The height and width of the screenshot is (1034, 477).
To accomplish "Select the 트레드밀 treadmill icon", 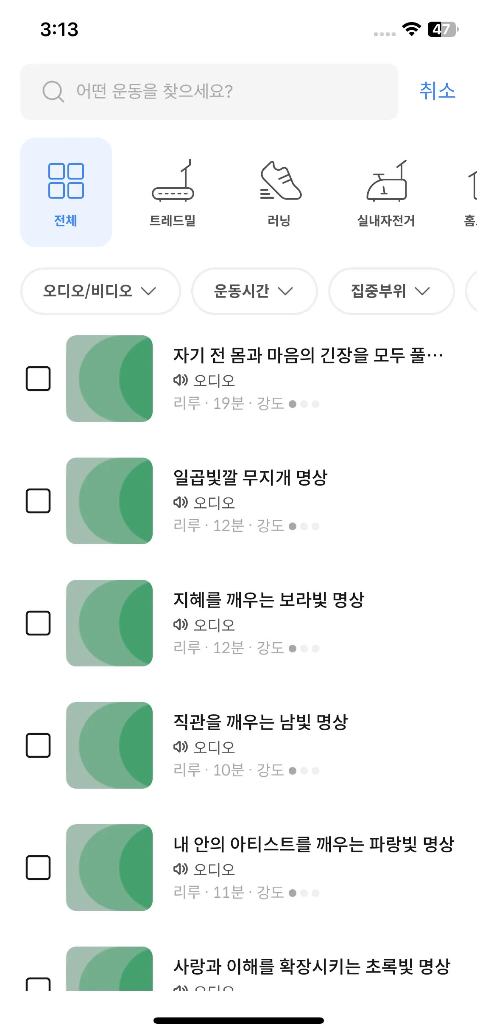I will tap(173, 180).
